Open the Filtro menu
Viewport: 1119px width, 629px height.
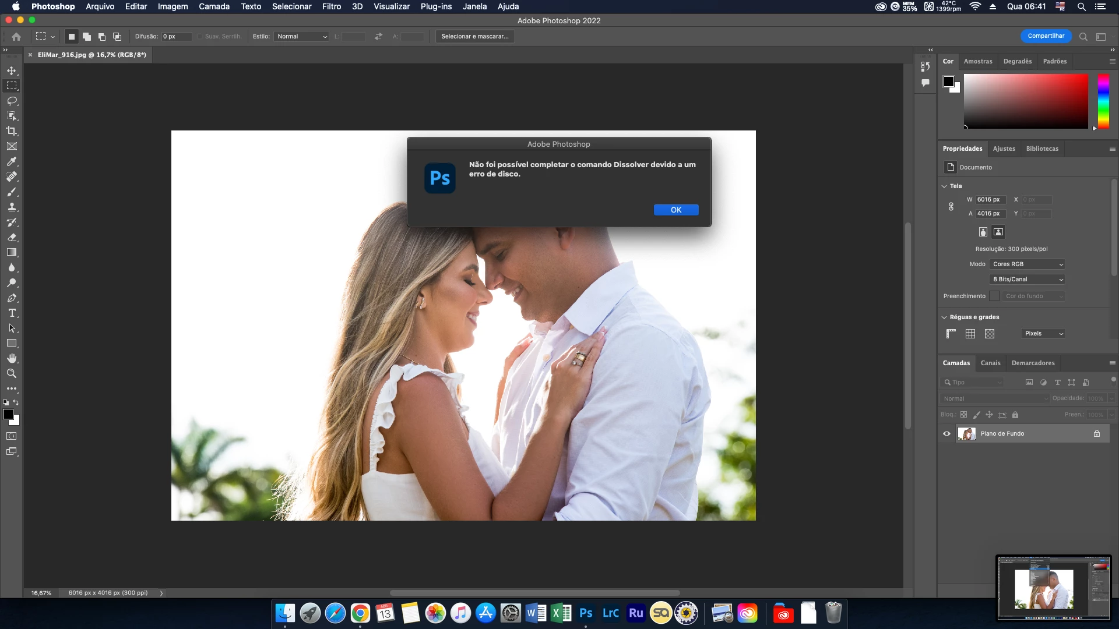tap(331, 6)
